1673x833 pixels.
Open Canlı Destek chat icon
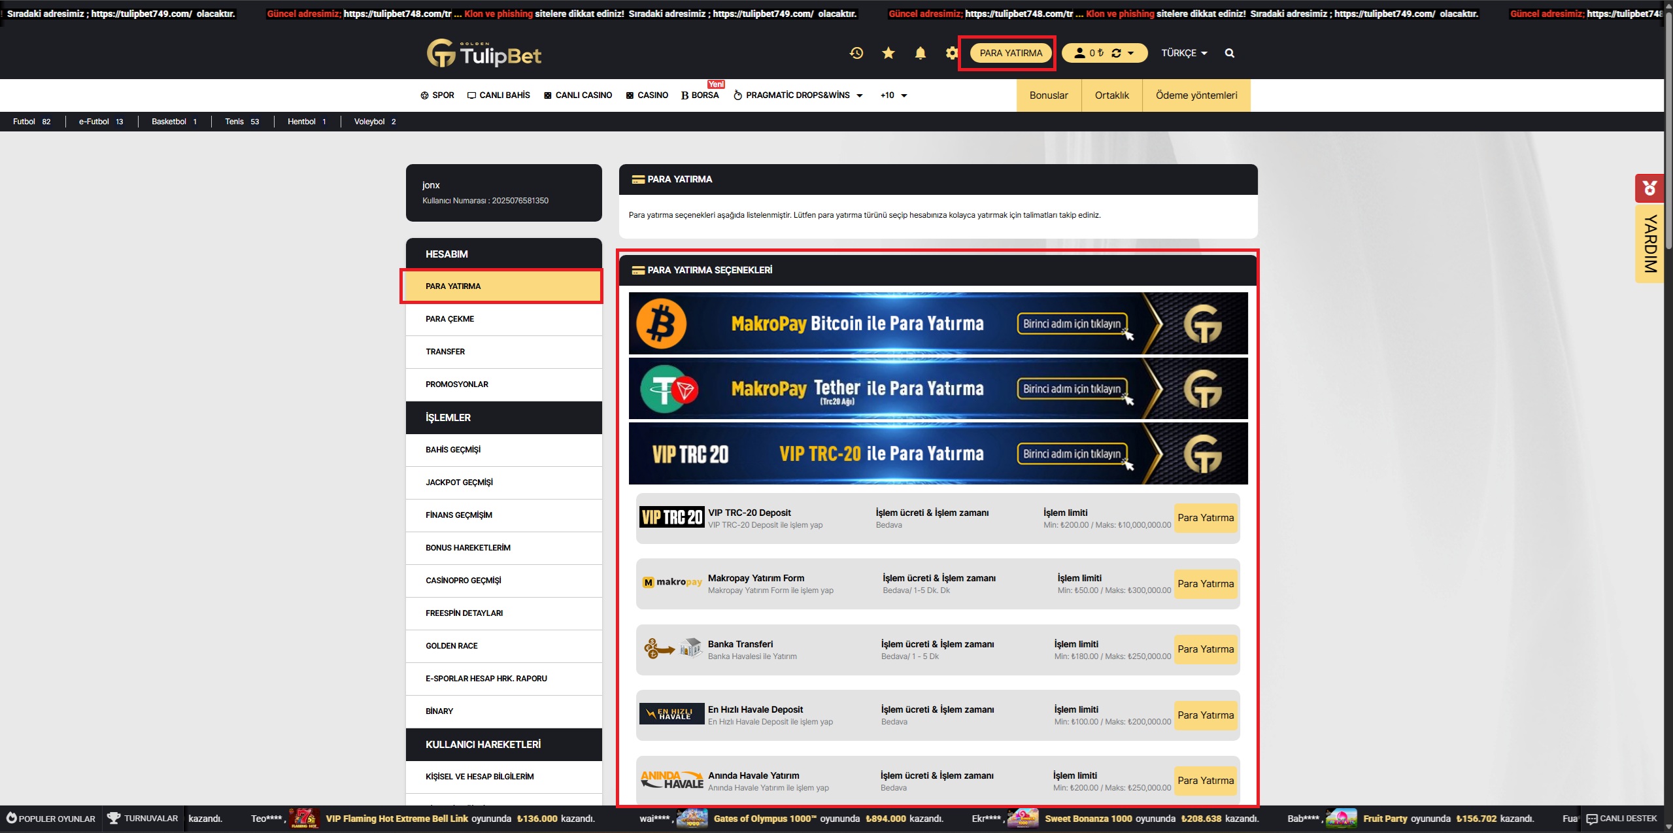pos(1622,819)
